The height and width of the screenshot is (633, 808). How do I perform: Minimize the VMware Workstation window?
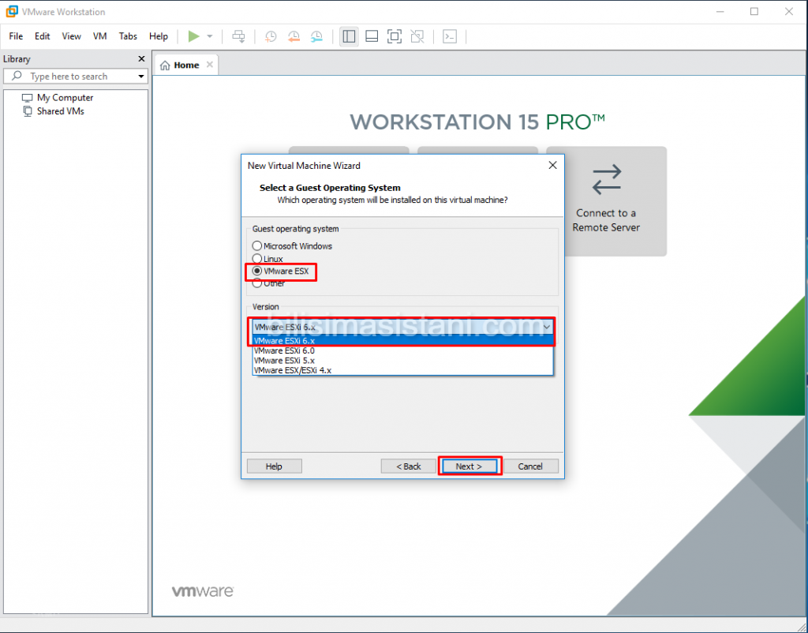point(720,11)
